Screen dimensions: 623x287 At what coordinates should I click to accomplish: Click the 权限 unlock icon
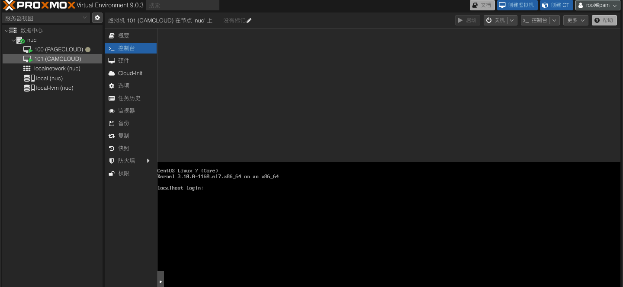pos(112,173)
